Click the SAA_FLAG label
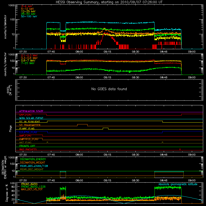 pyautogui.click(x=25, y=136)
